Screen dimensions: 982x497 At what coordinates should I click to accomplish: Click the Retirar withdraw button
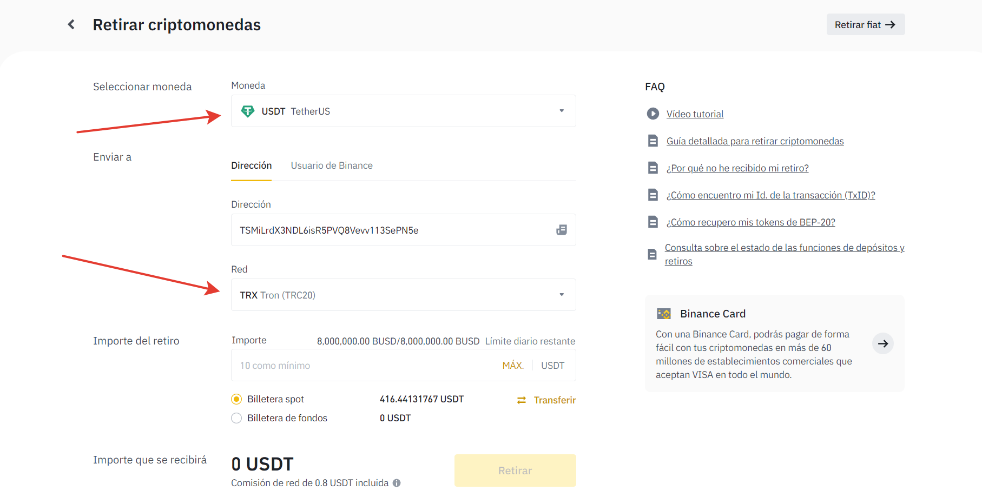[515, 471]
